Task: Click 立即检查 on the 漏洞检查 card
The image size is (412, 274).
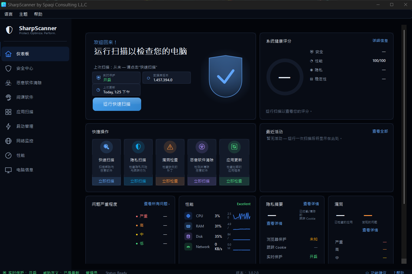Action: pos(170,181)
